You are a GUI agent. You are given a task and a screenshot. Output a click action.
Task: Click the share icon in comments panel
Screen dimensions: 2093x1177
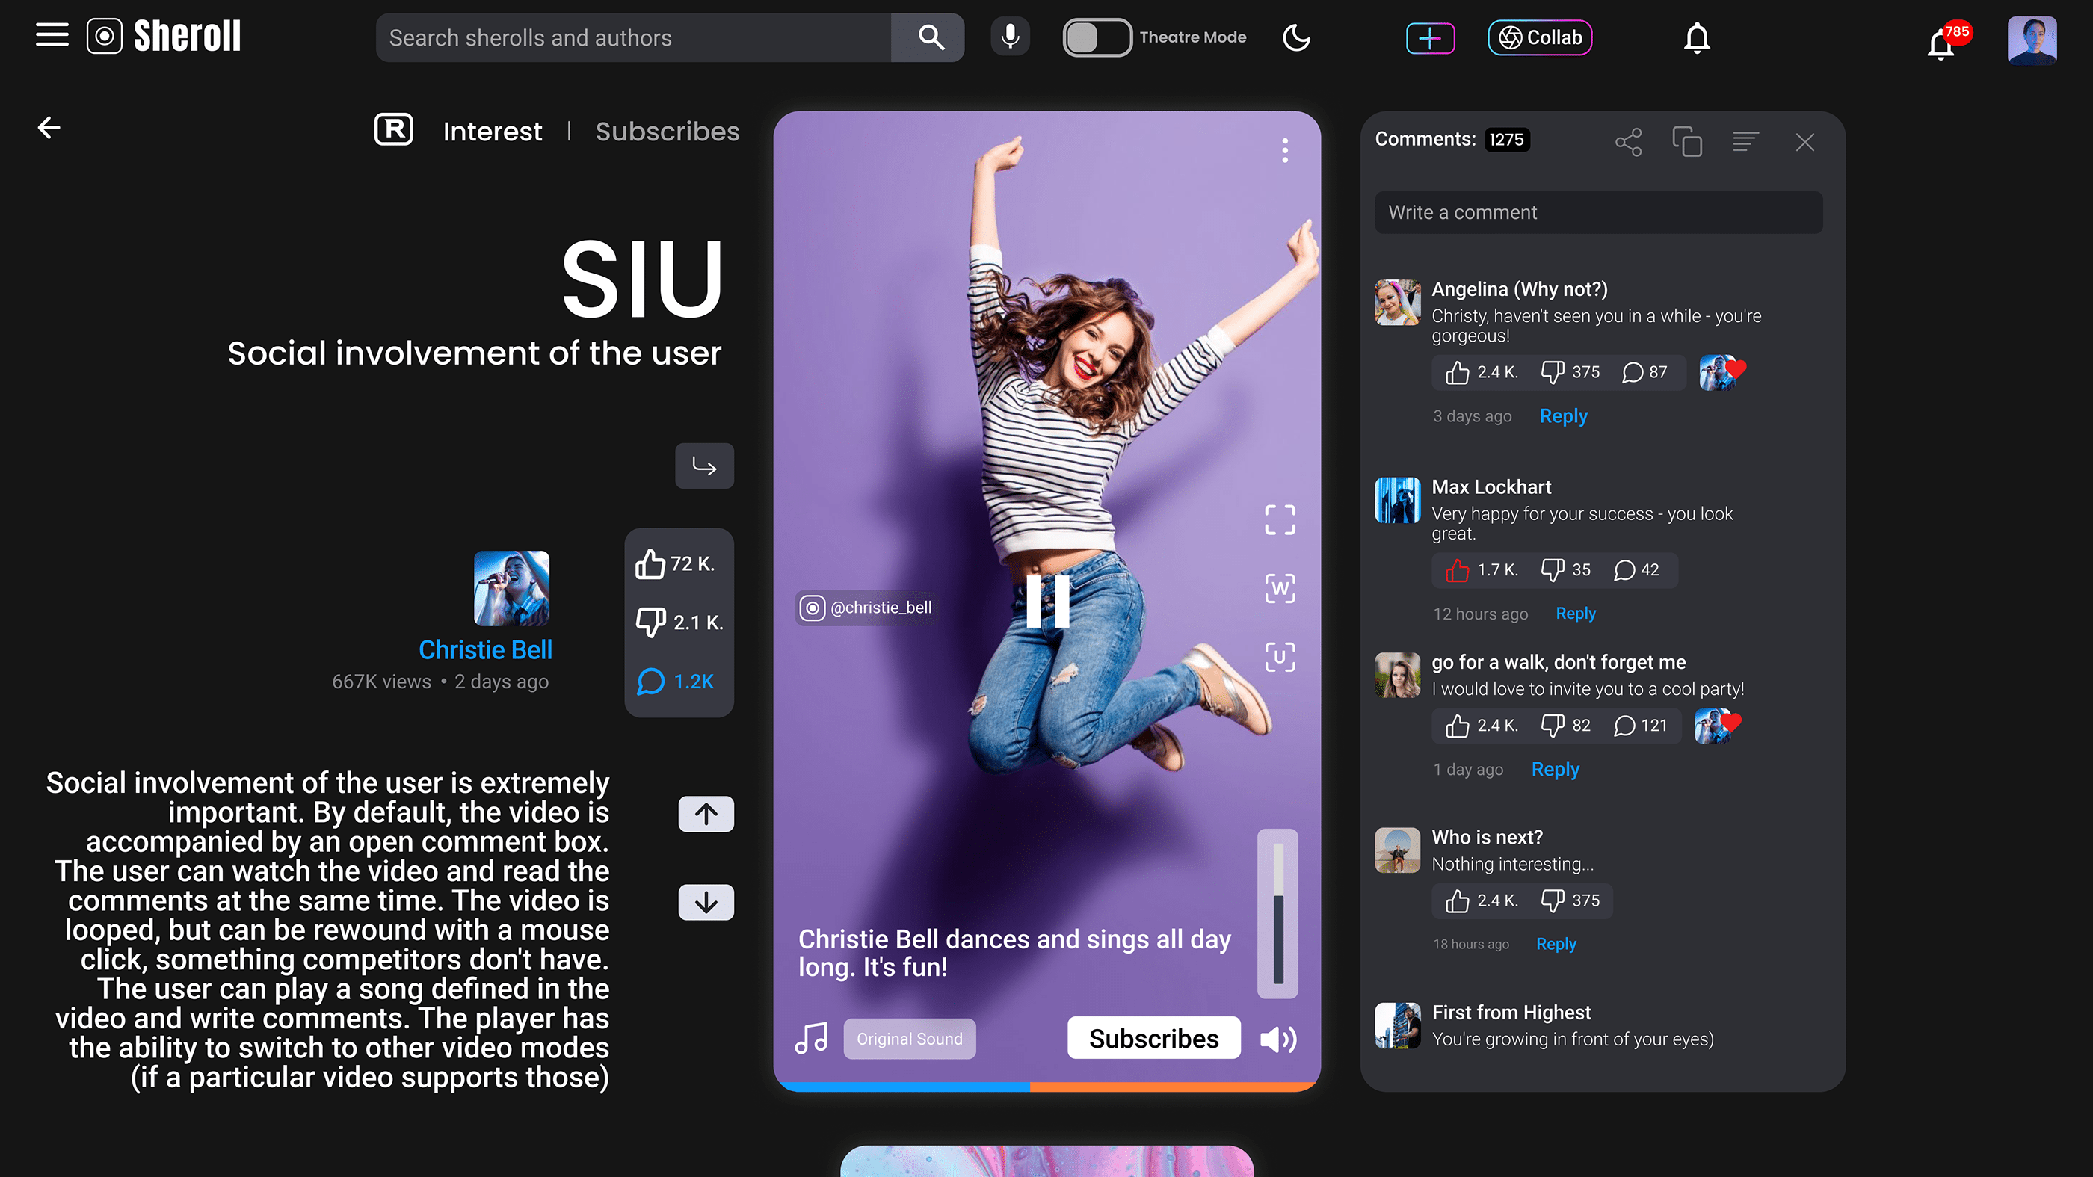(x=1628, y=143)
